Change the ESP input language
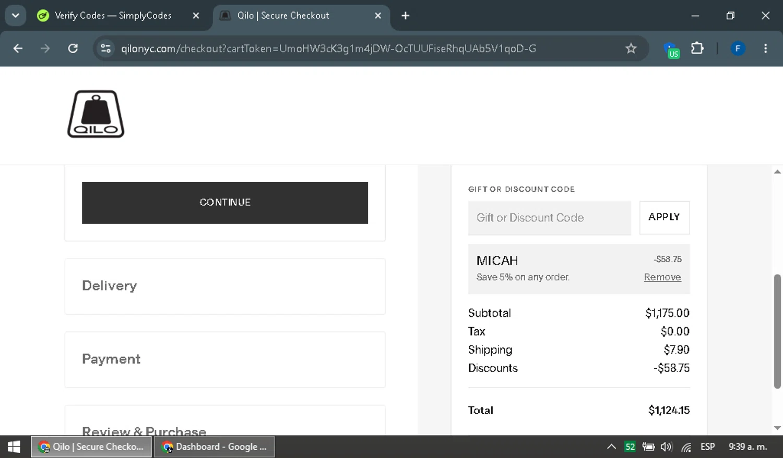The height and width of the screenshot is (458, 783). 708,447
